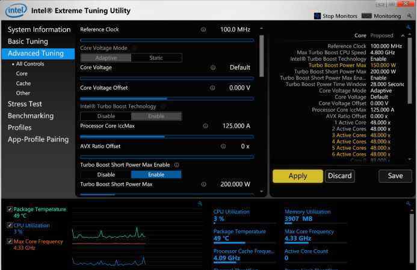Click magnifier icon above Proposed column
This screenshot has height=270, width=417.
click(408, 27)
